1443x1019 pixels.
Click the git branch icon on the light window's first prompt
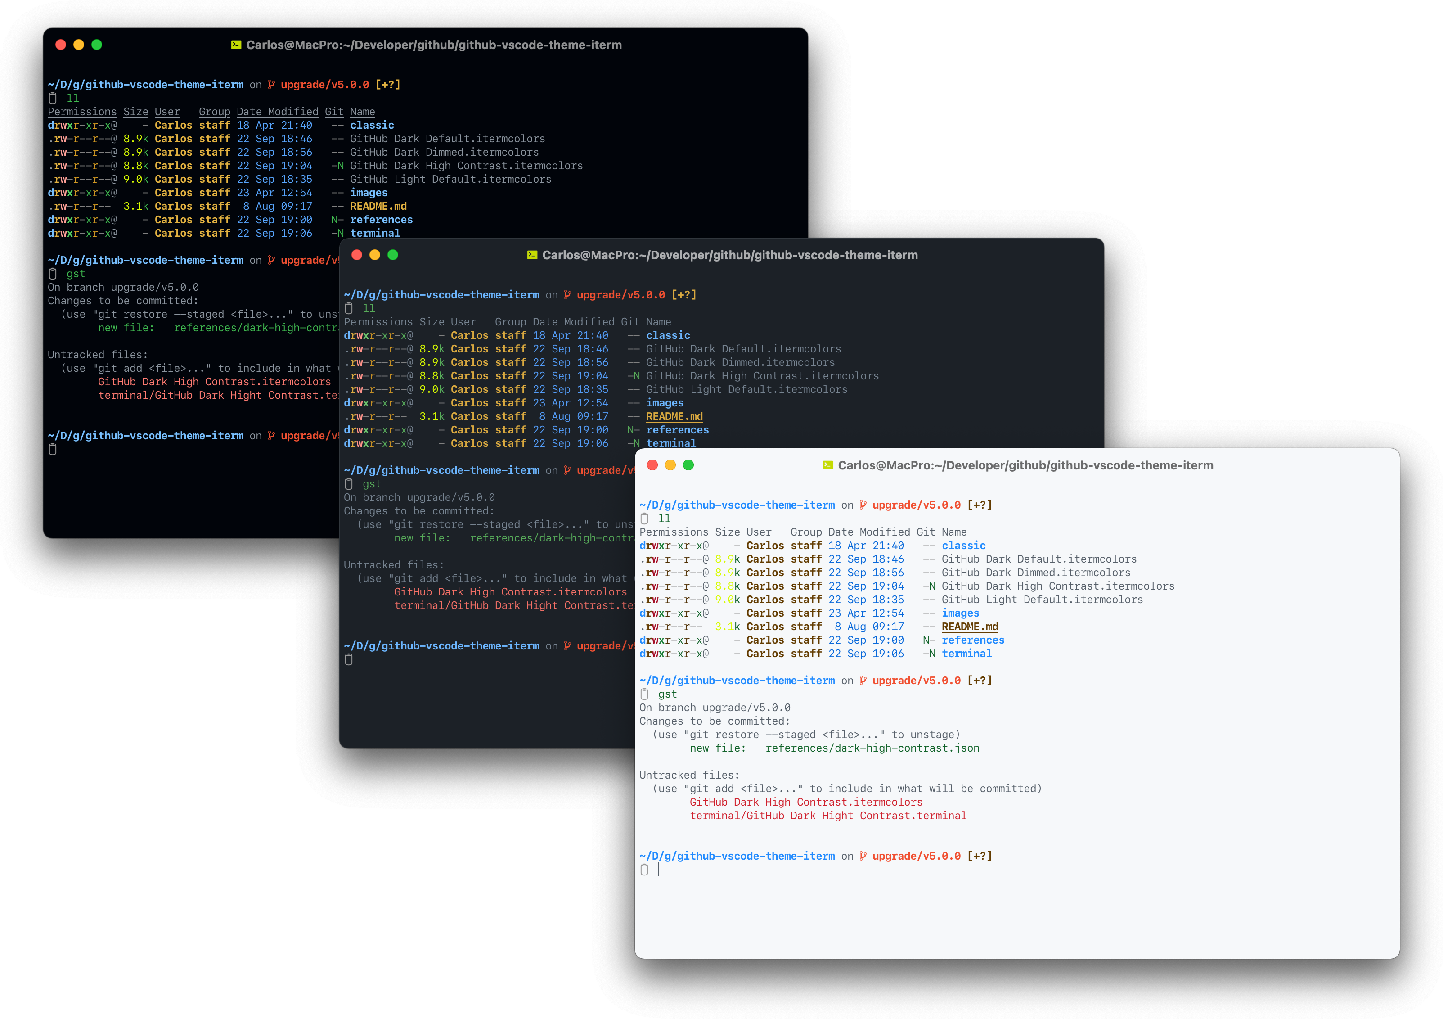click(863, 505)
